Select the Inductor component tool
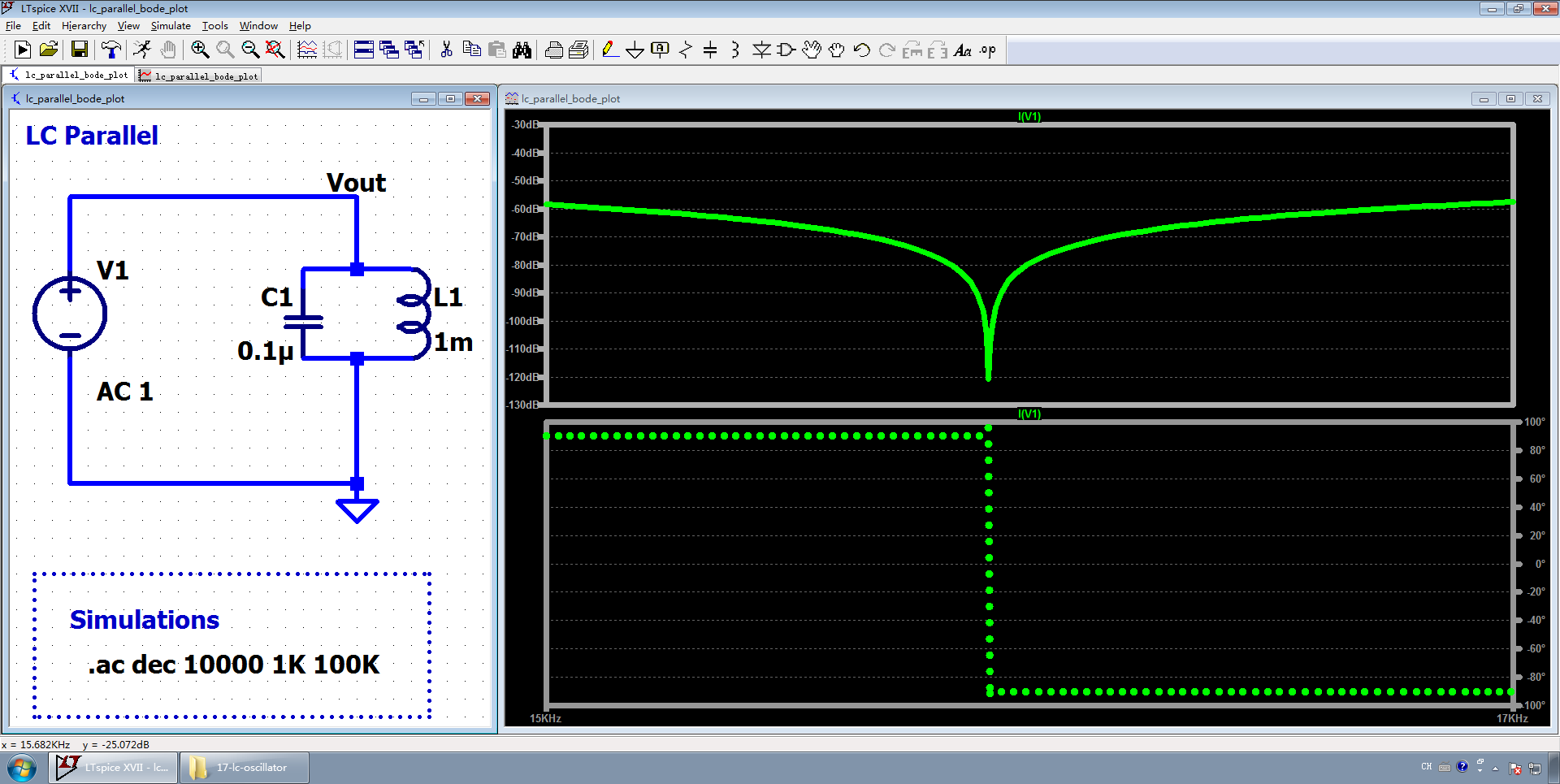1560x784 pixels. coord(734,50)
